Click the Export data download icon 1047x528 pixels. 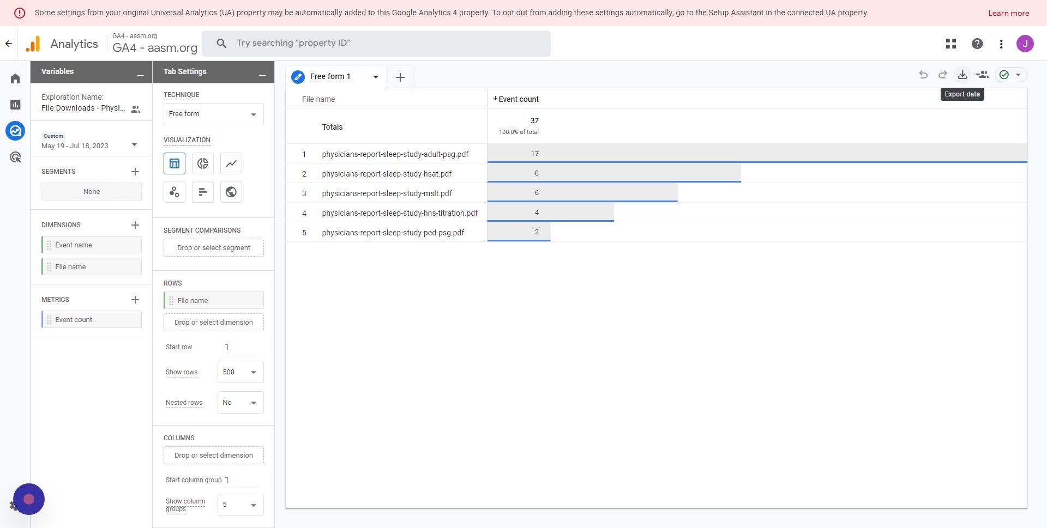(x=962, y=75)
